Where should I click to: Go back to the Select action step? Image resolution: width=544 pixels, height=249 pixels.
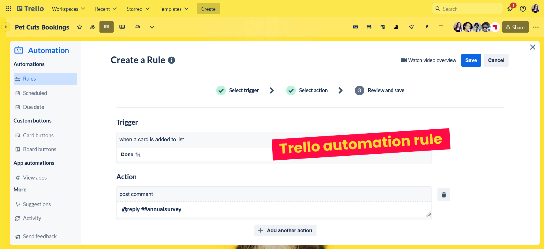(x=307, y=90)
